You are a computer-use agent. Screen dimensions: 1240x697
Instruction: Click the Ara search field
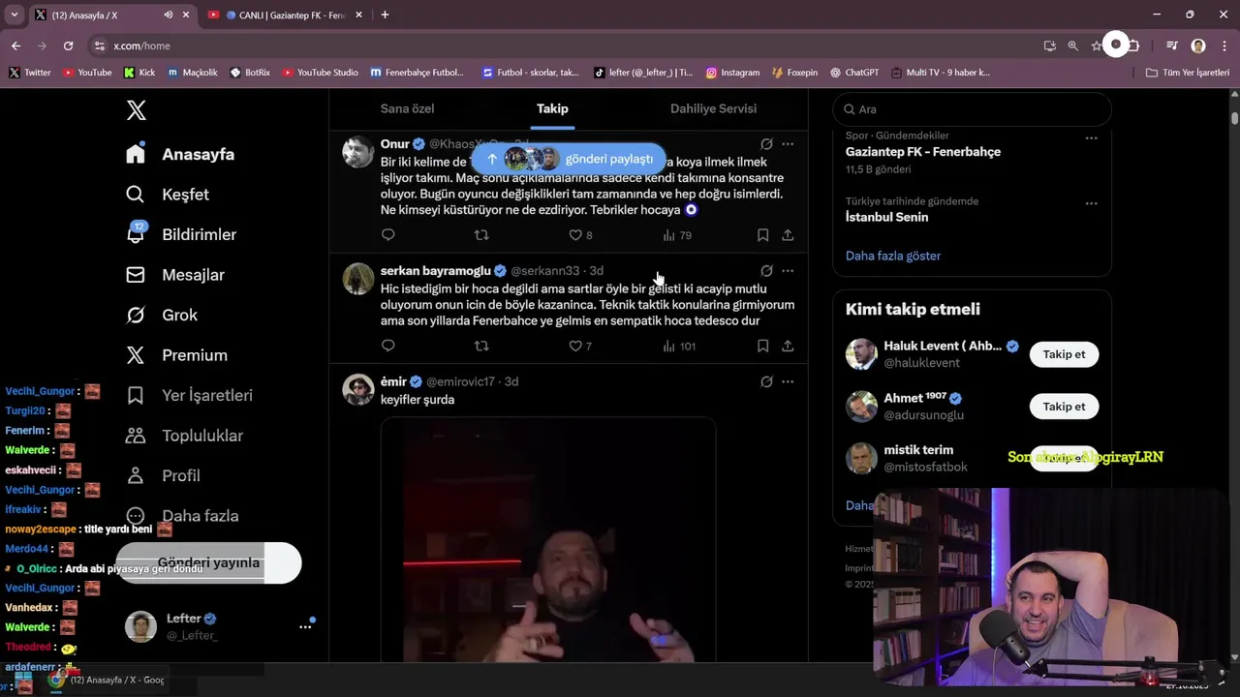[973, 109]
